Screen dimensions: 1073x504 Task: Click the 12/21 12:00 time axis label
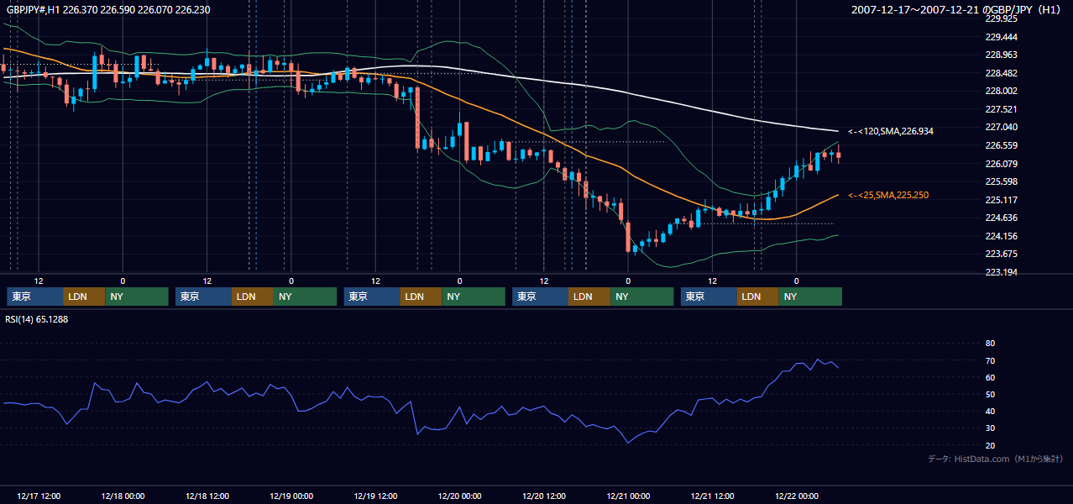pyautogui.click(x=712, y=496)
